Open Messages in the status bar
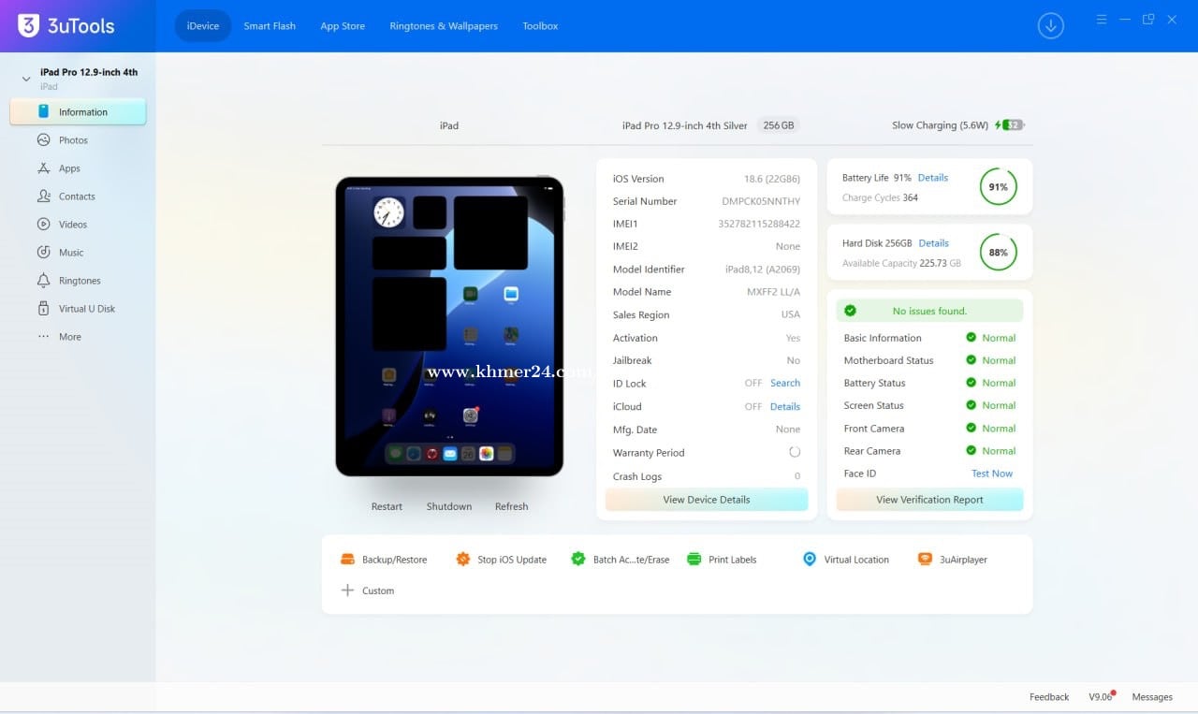 [1152, 697]
